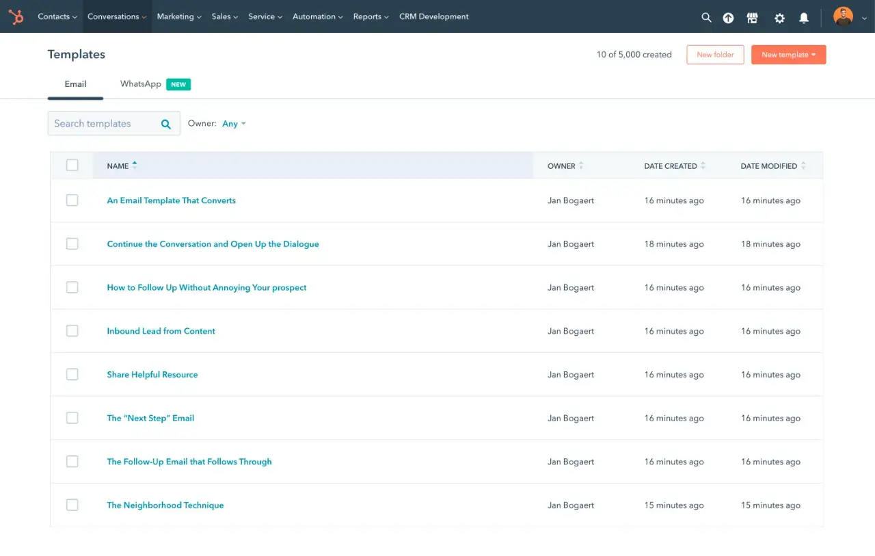Click the upgrade arrow icon
The image size is (875, 556).
pos(728,18)
